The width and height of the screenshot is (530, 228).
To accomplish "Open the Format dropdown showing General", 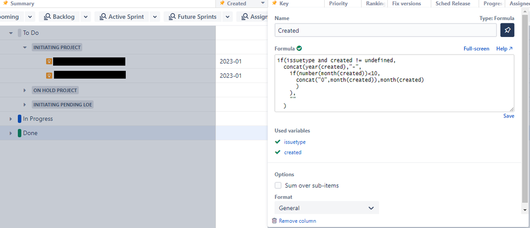I will pyautogui.click(x=326, y=208).
